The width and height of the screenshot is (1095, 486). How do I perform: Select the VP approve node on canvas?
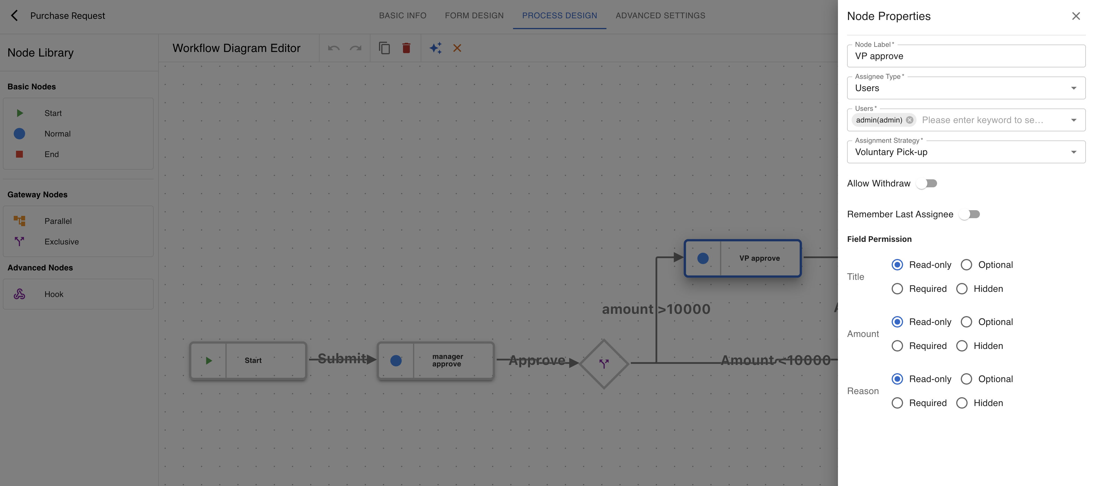coord(743,258)
